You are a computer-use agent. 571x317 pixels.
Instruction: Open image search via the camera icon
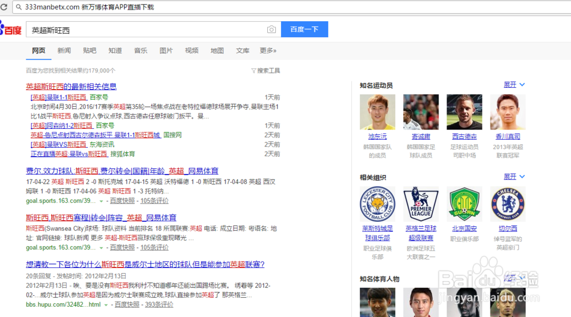pyautogui.click(x=271, y=30)
